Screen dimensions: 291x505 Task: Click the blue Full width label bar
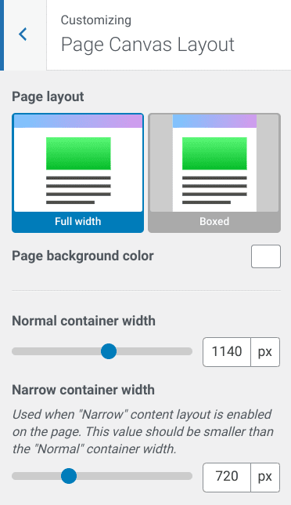[x=77, y=222]
